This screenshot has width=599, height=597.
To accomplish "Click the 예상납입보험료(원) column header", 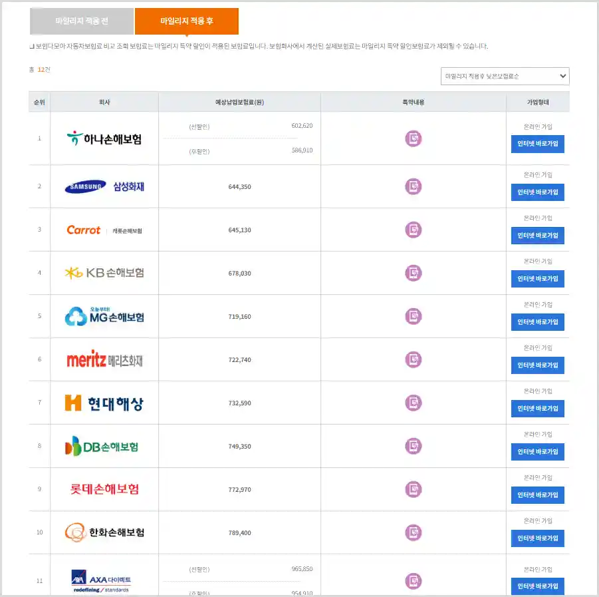I will pyautogui.click(x=239, y=102).
